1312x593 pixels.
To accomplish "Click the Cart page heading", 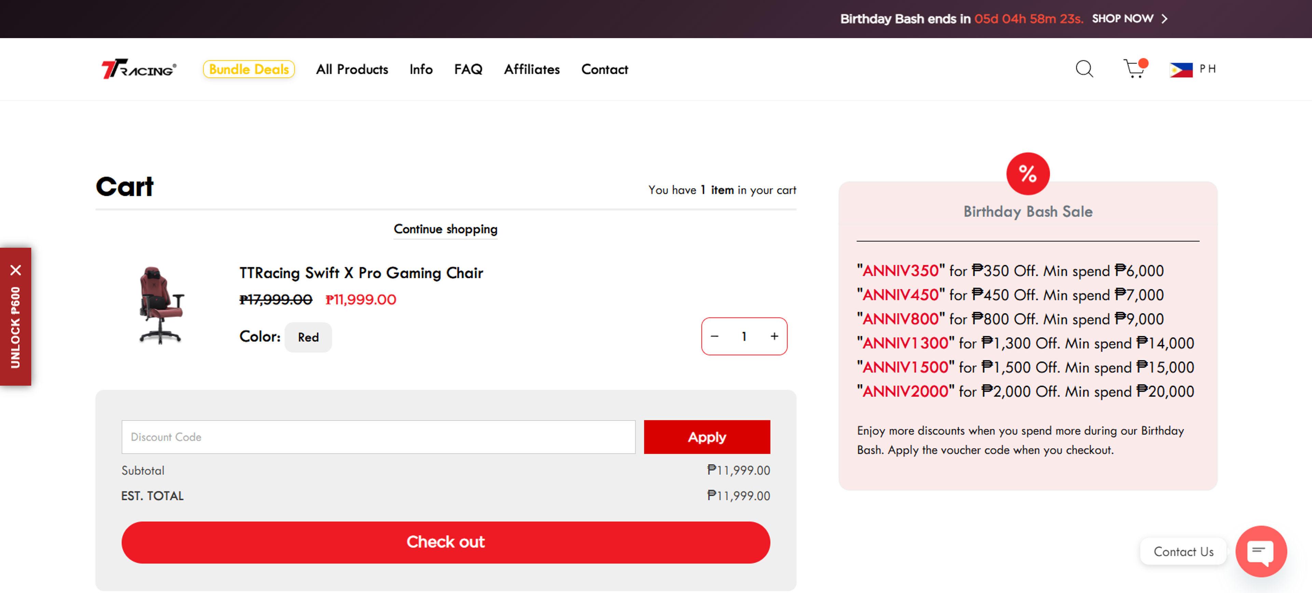I will (125, 186).
